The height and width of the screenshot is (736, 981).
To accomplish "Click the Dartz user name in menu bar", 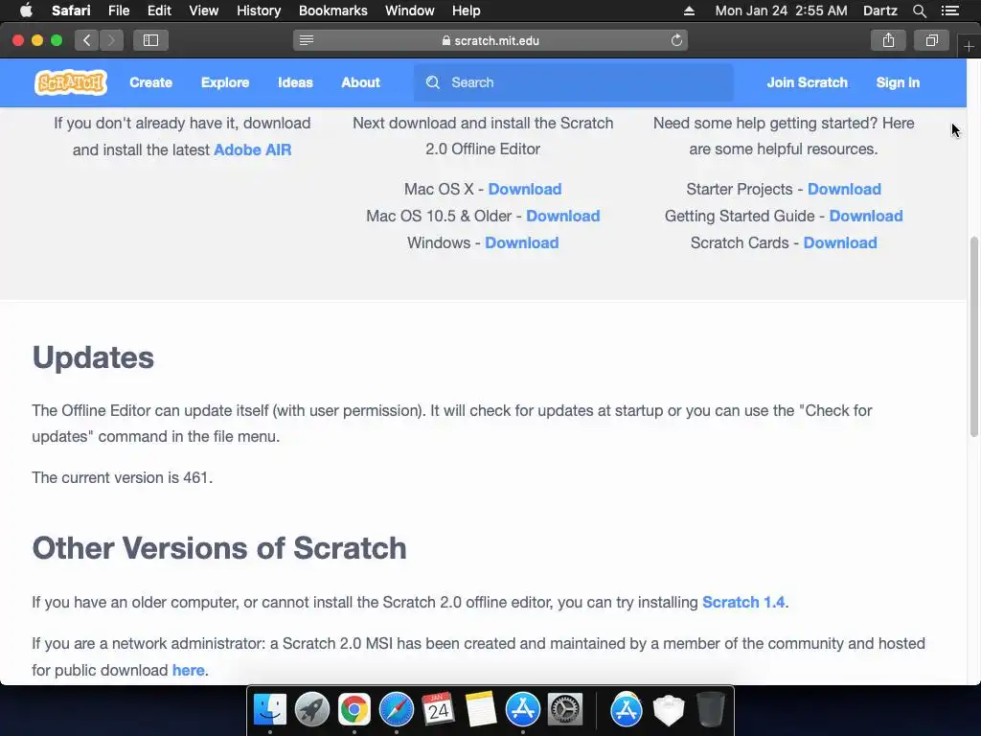I will [879, 11].
